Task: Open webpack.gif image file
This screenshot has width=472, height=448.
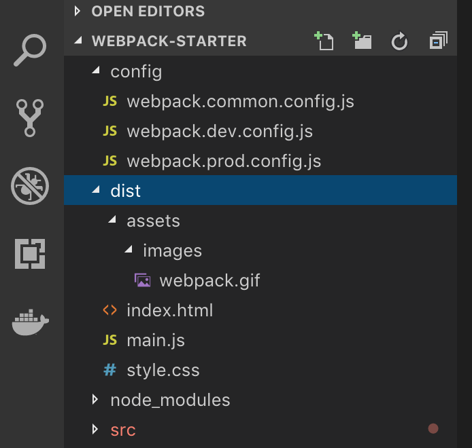Action: (209, 280)
